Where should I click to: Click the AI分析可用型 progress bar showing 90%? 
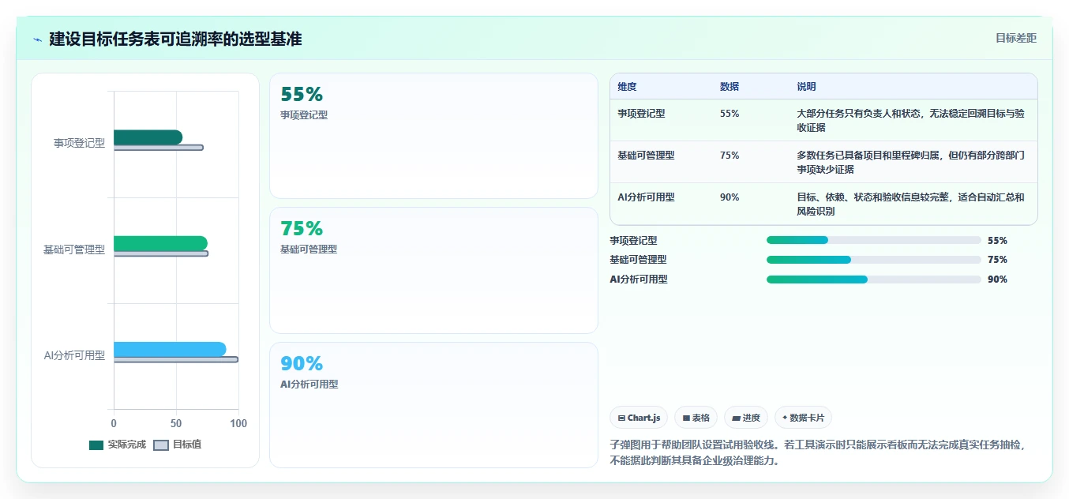pyautogui.click(x=874, y=280)
